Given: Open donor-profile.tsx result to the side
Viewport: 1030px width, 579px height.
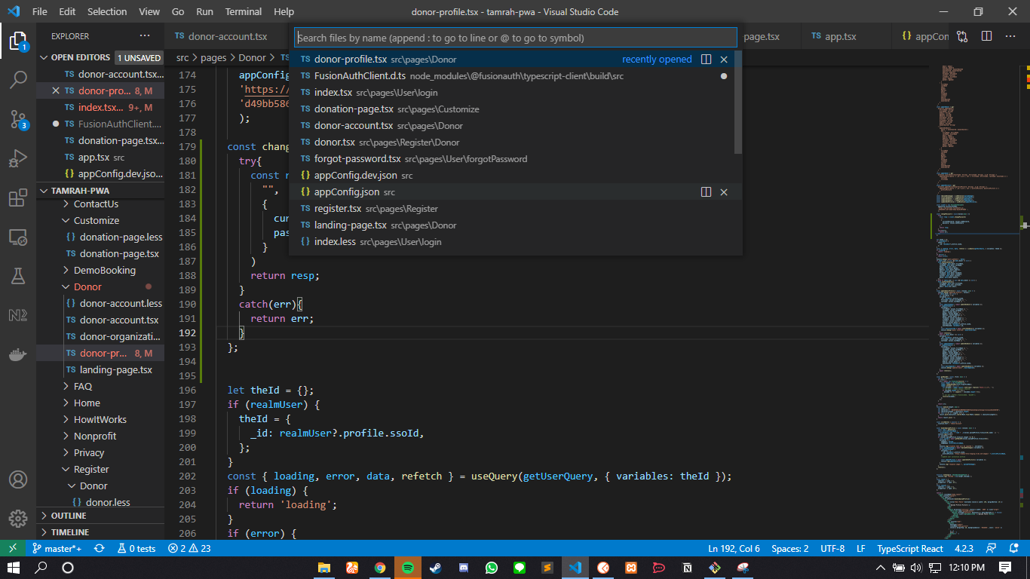Looking at the screenshot, I should click(706, 60).
